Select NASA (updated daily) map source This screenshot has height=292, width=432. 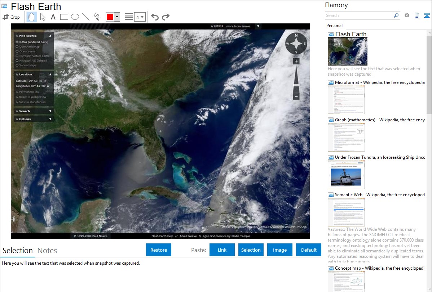point(32,42)
